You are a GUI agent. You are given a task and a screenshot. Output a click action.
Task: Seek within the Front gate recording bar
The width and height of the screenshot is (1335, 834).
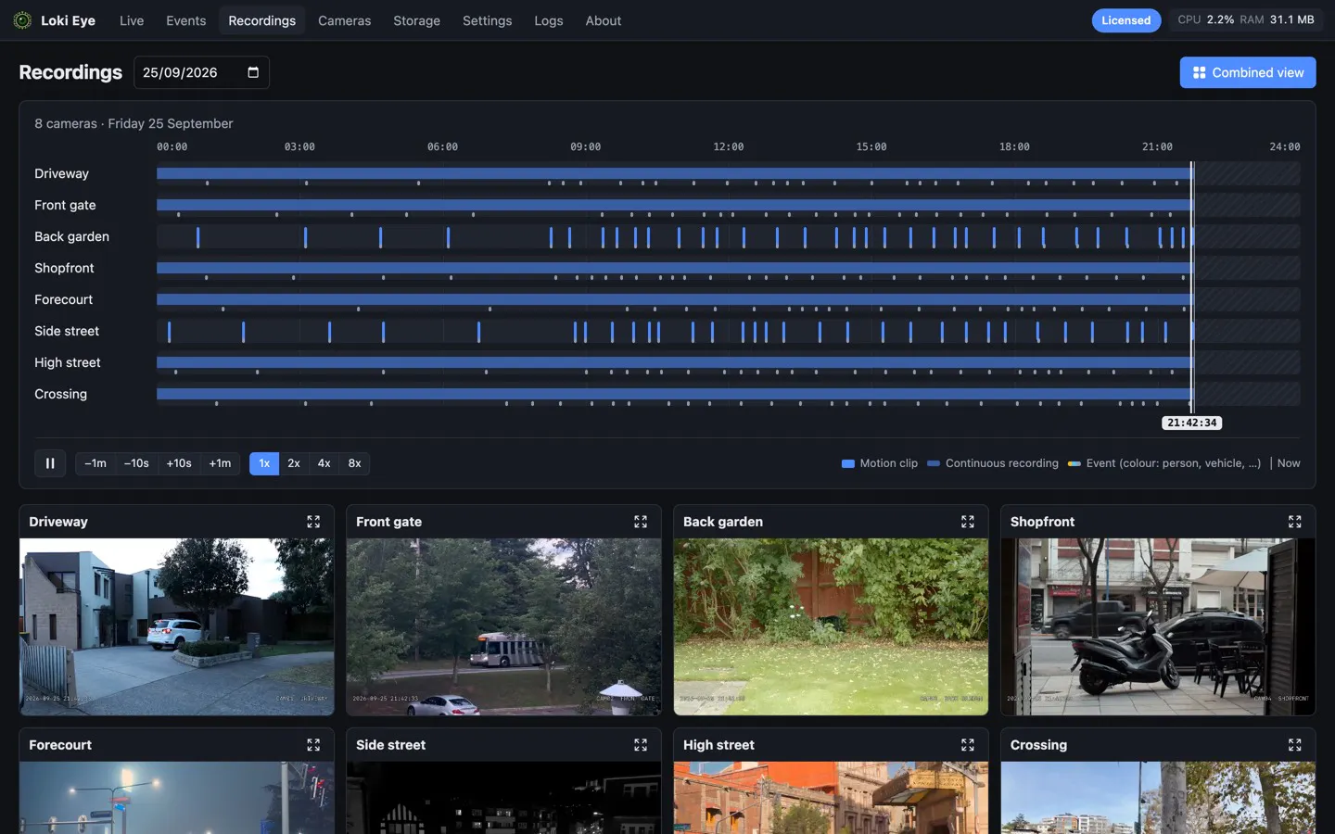674,205
